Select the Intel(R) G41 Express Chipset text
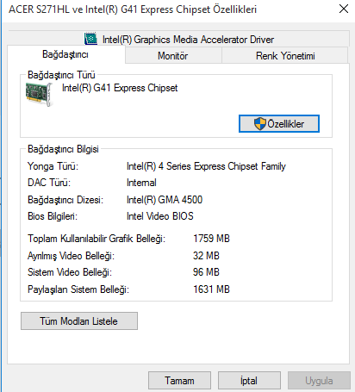 click(120, 88)
